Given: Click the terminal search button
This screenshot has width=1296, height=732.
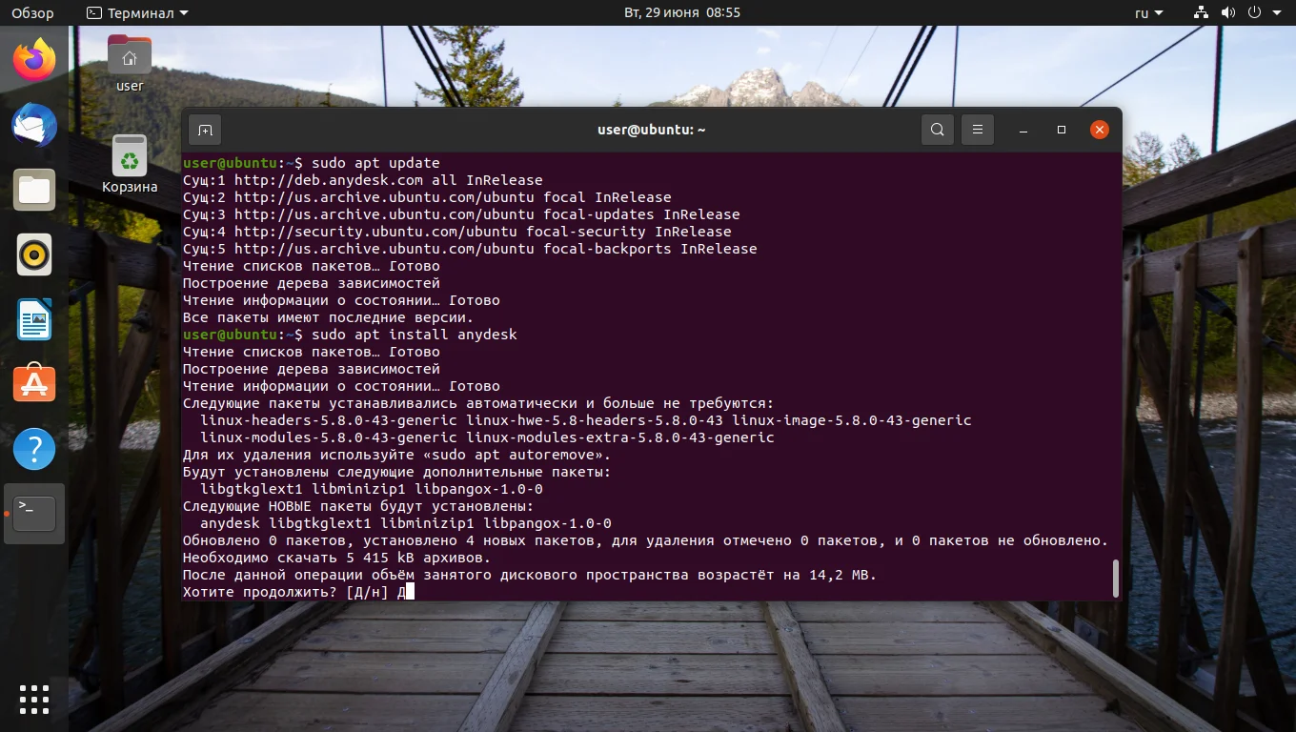Looking at the screenshot, I should 937,130.
